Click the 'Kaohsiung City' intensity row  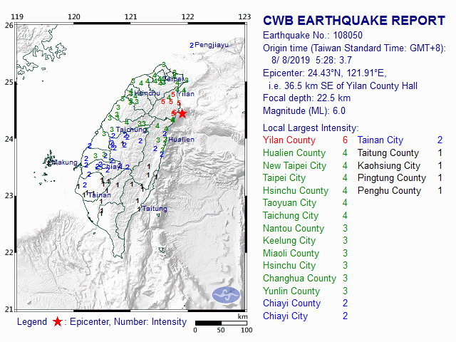400,166
